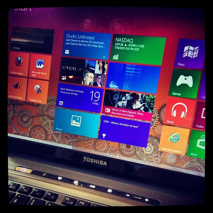
Task: Open Ducks Unlimited mail tile
Action: tap(87, 44)
